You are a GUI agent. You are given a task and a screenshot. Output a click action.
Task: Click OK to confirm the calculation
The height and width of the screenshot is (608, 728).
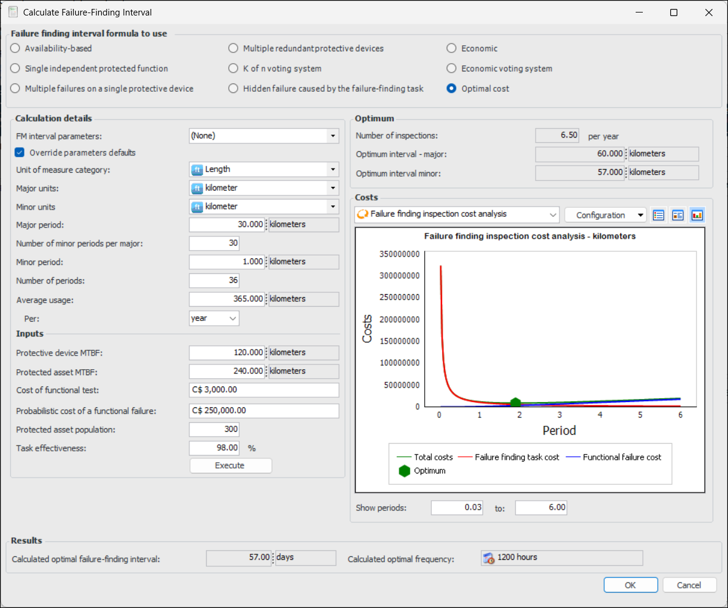tap(630, 585)
